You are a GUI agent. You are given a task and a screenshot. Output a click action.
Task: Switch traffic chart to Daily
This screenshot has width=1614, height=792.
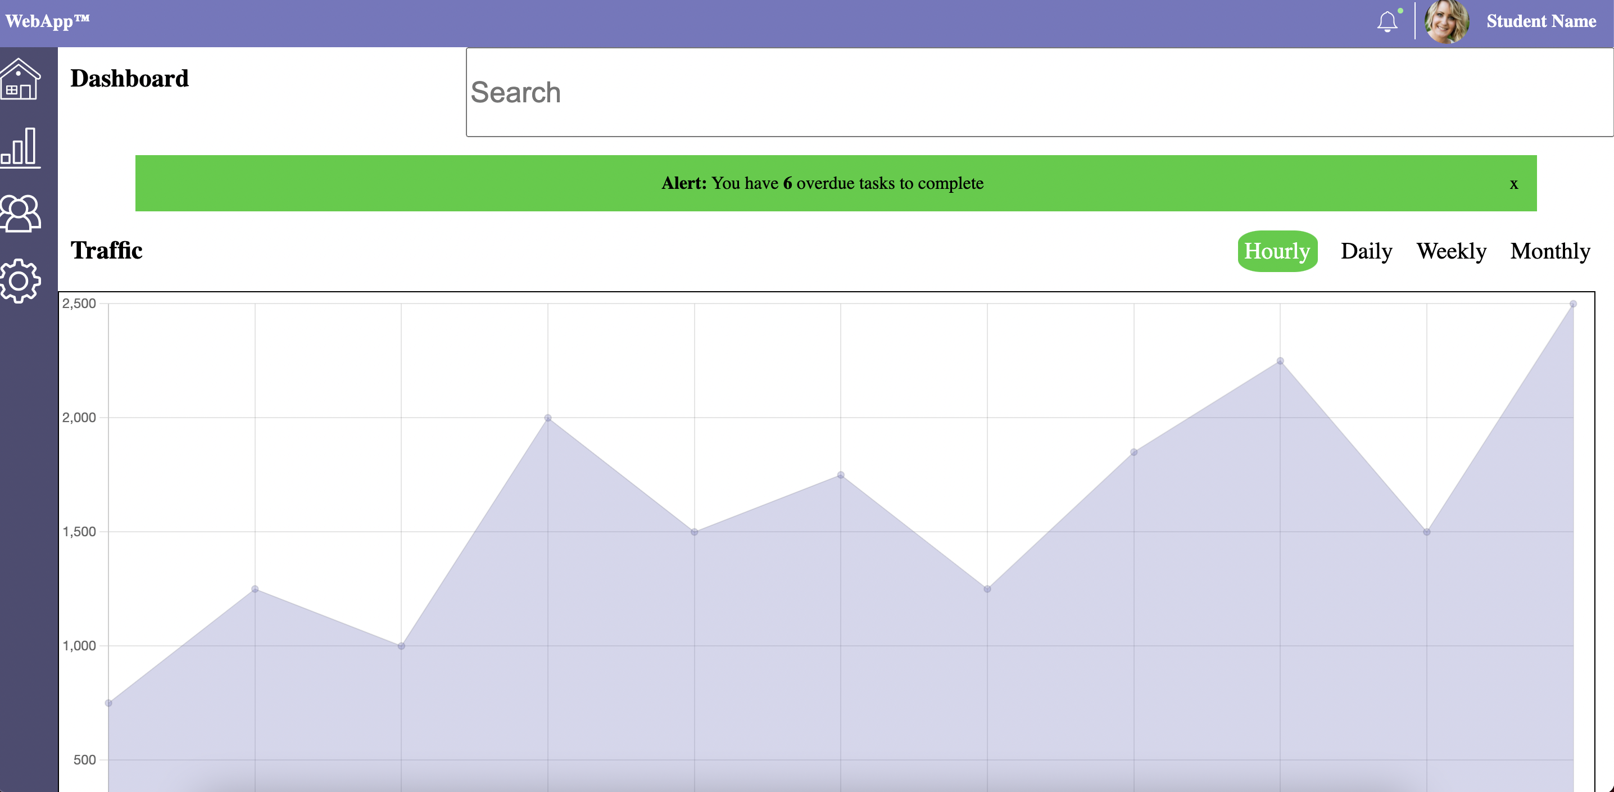1366,251
